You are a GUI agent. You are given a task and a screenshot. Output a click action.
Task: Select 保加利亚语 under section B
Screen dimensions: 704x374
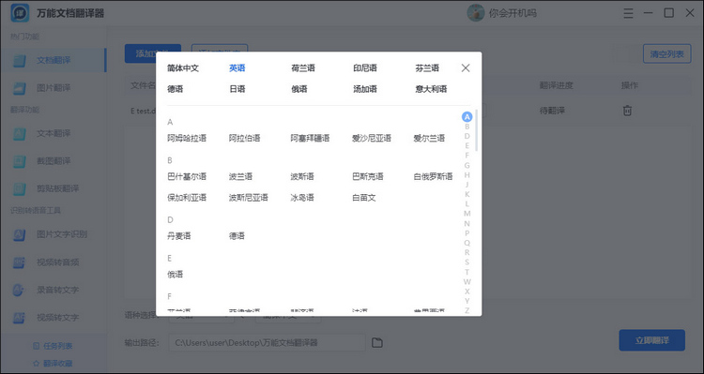[x=187, y=198]
